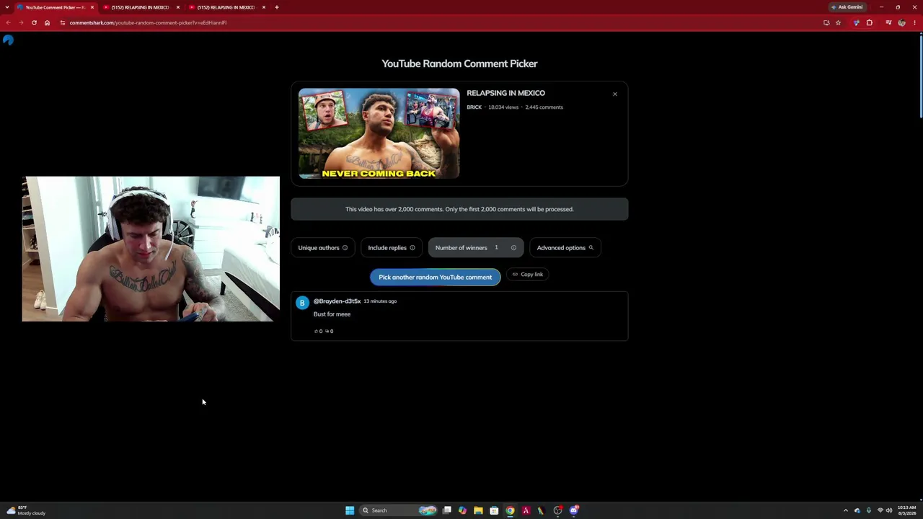Focus the address bar URL
This screenshot has height=519, width=923.
click(x=148, y=22)
